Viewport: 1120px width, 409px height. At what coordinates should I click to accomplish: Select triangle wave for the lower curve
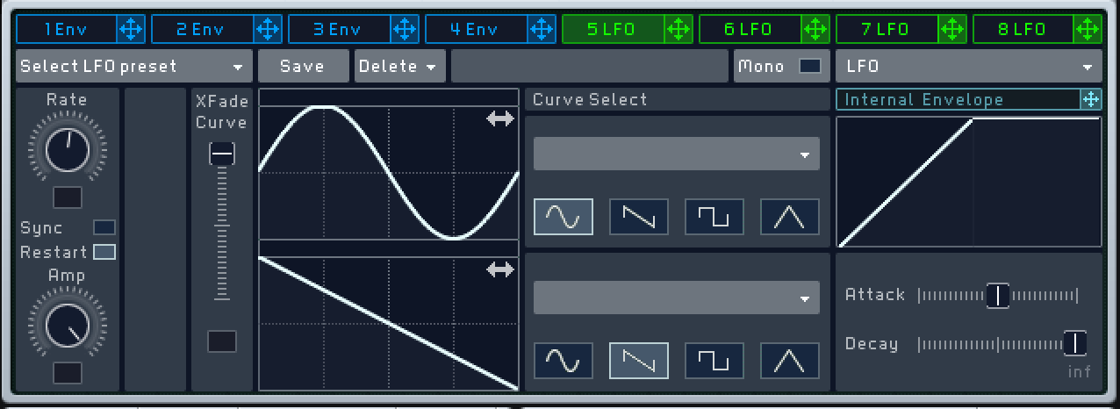coord(790,360)
